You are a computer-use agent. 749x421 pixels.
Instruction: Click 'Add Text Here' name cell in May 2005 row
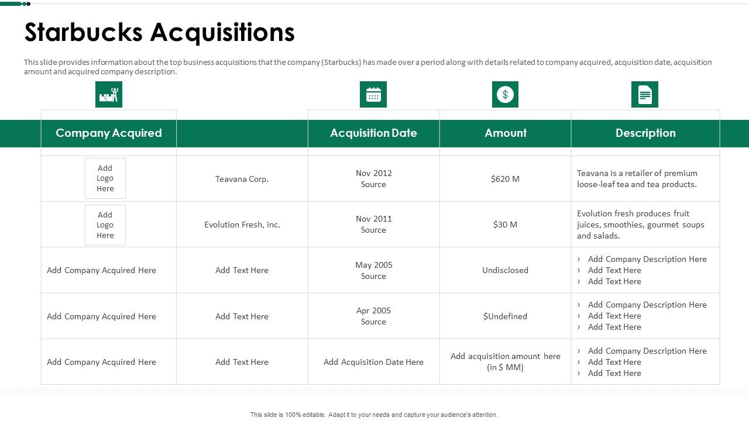pos(242,270)
